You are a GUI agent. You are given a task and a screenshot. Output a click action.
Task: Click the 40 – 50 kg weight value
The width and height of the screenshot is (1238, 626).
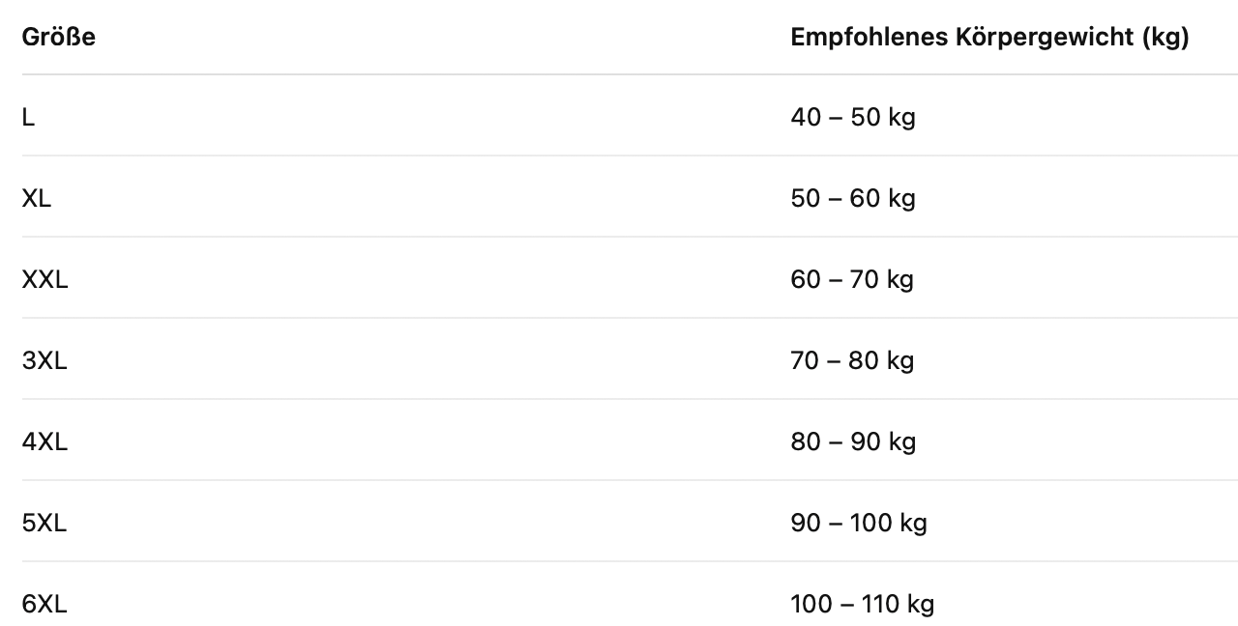852,117
